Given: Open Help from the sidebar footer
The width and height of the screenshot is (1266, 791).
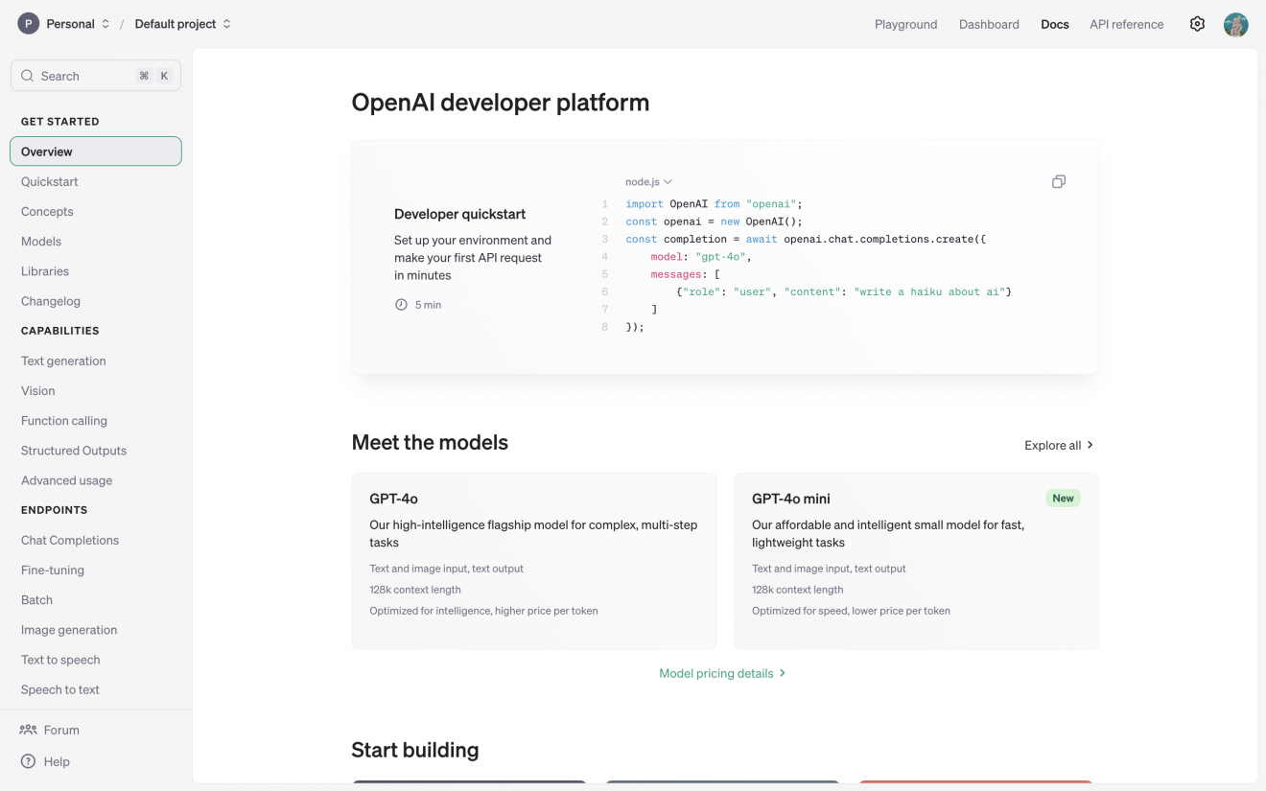Looking at the screenshot, I should click(x=57, y=761).
